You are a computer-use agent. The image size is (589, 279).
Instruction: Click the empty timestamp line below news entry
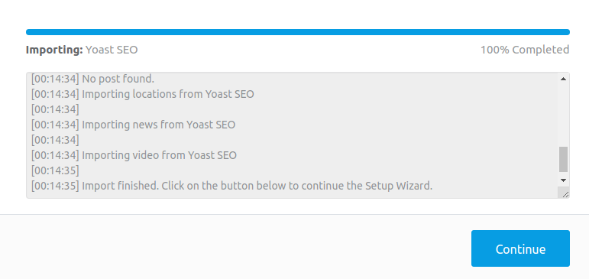pyautogui.click(x=55, y=140)
